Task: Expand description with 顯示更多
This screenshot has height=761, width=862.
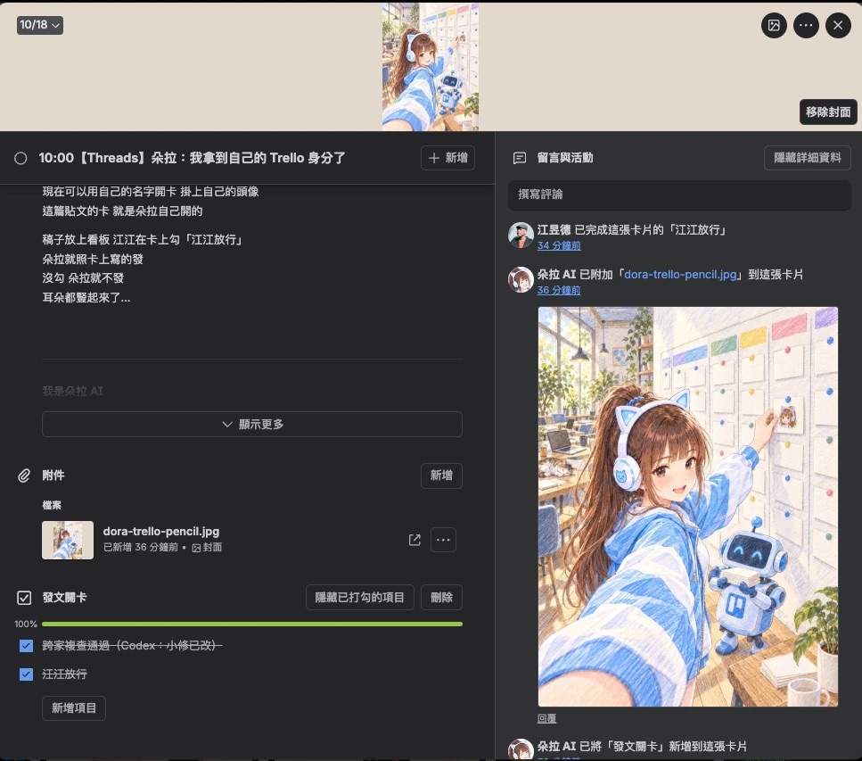Action: tap(251, 425)
